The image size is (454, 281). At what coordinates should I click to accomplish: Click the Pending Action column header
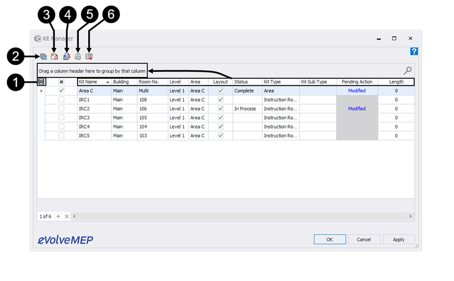[357, 82]
